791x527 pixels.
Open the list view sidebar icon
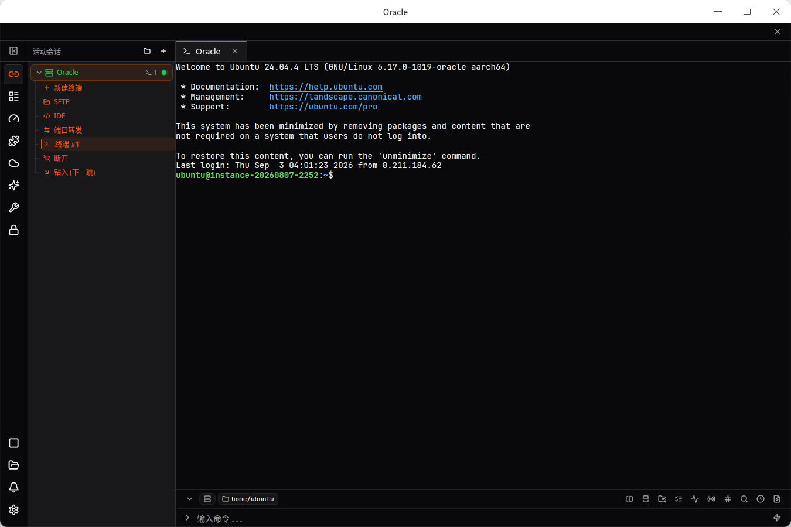pos(13,97)
